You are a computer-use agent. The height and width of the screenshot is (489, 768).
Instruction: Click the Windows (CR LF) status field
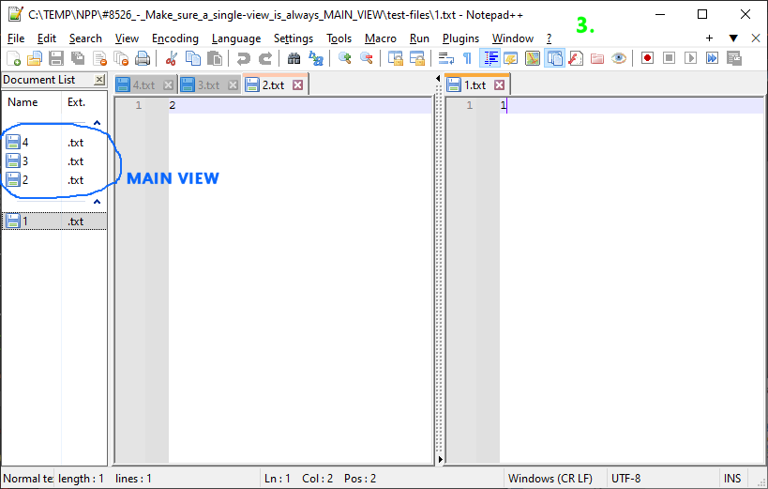[550, 479]
